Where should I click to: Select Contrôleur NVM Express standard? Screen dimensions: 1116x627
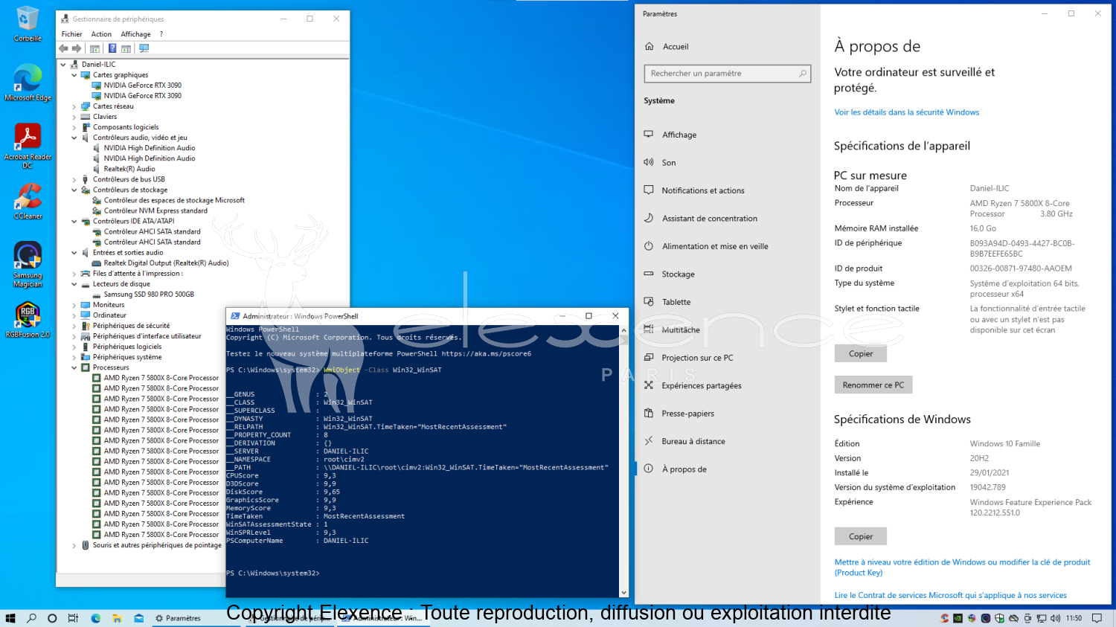tap(155, 210)
